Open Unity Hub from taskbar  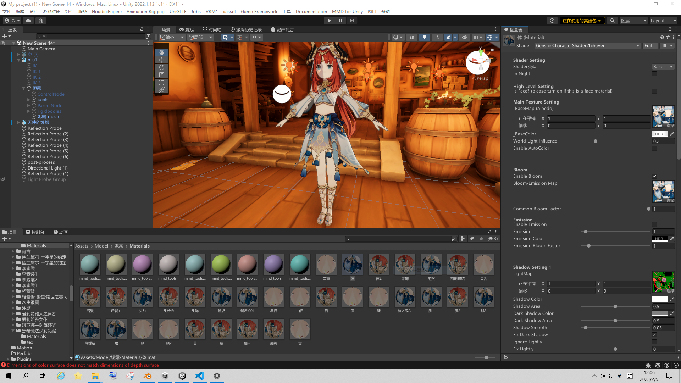[x=165, y=376]
